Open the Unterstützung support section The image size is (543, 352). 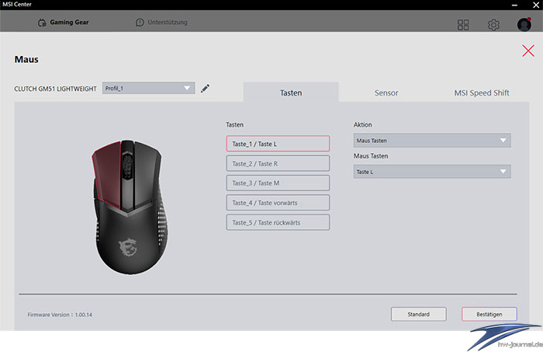click(161, 23)
